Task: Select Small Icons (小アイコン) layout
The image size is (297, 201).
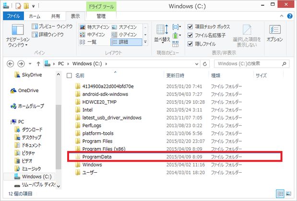Action: click(124, 35)
